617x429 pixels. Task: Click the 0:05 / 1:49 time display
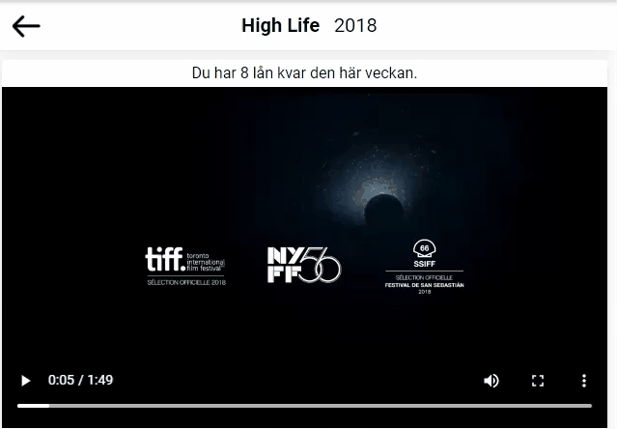pyautogui.click(x=81, y=380)
